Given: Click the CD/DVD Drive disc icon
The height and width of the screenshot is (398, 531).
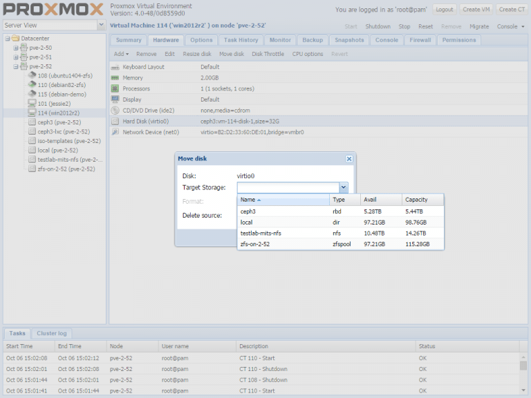Looking at the screenshot, I should 115,111.
